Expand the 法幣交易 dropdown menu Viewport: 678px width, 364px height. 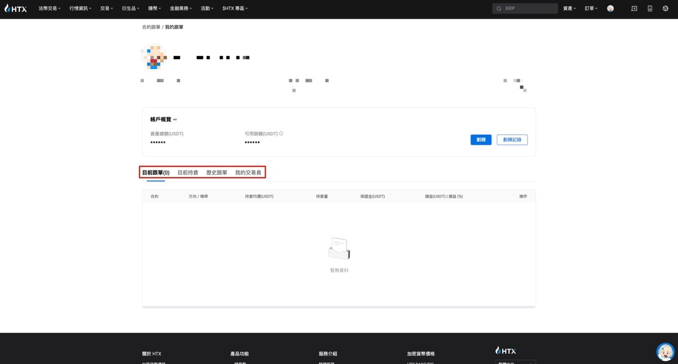[x=49, y=9]
